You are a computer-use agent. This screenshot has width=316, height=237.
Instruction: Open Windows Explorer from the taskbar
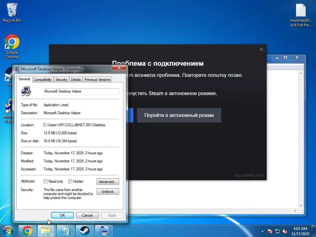(46, 231)
